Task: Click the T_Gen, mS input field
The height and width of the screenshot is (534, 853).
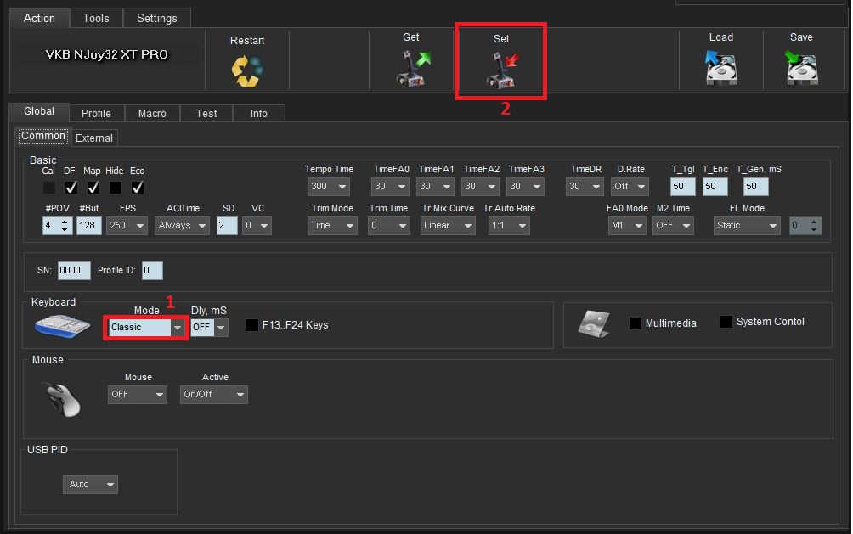Action: tap(755, 187)
